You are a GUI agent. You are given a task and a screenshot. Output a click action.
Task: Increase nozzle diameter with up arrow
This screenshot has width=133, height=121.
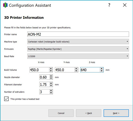tap(51, 76)
